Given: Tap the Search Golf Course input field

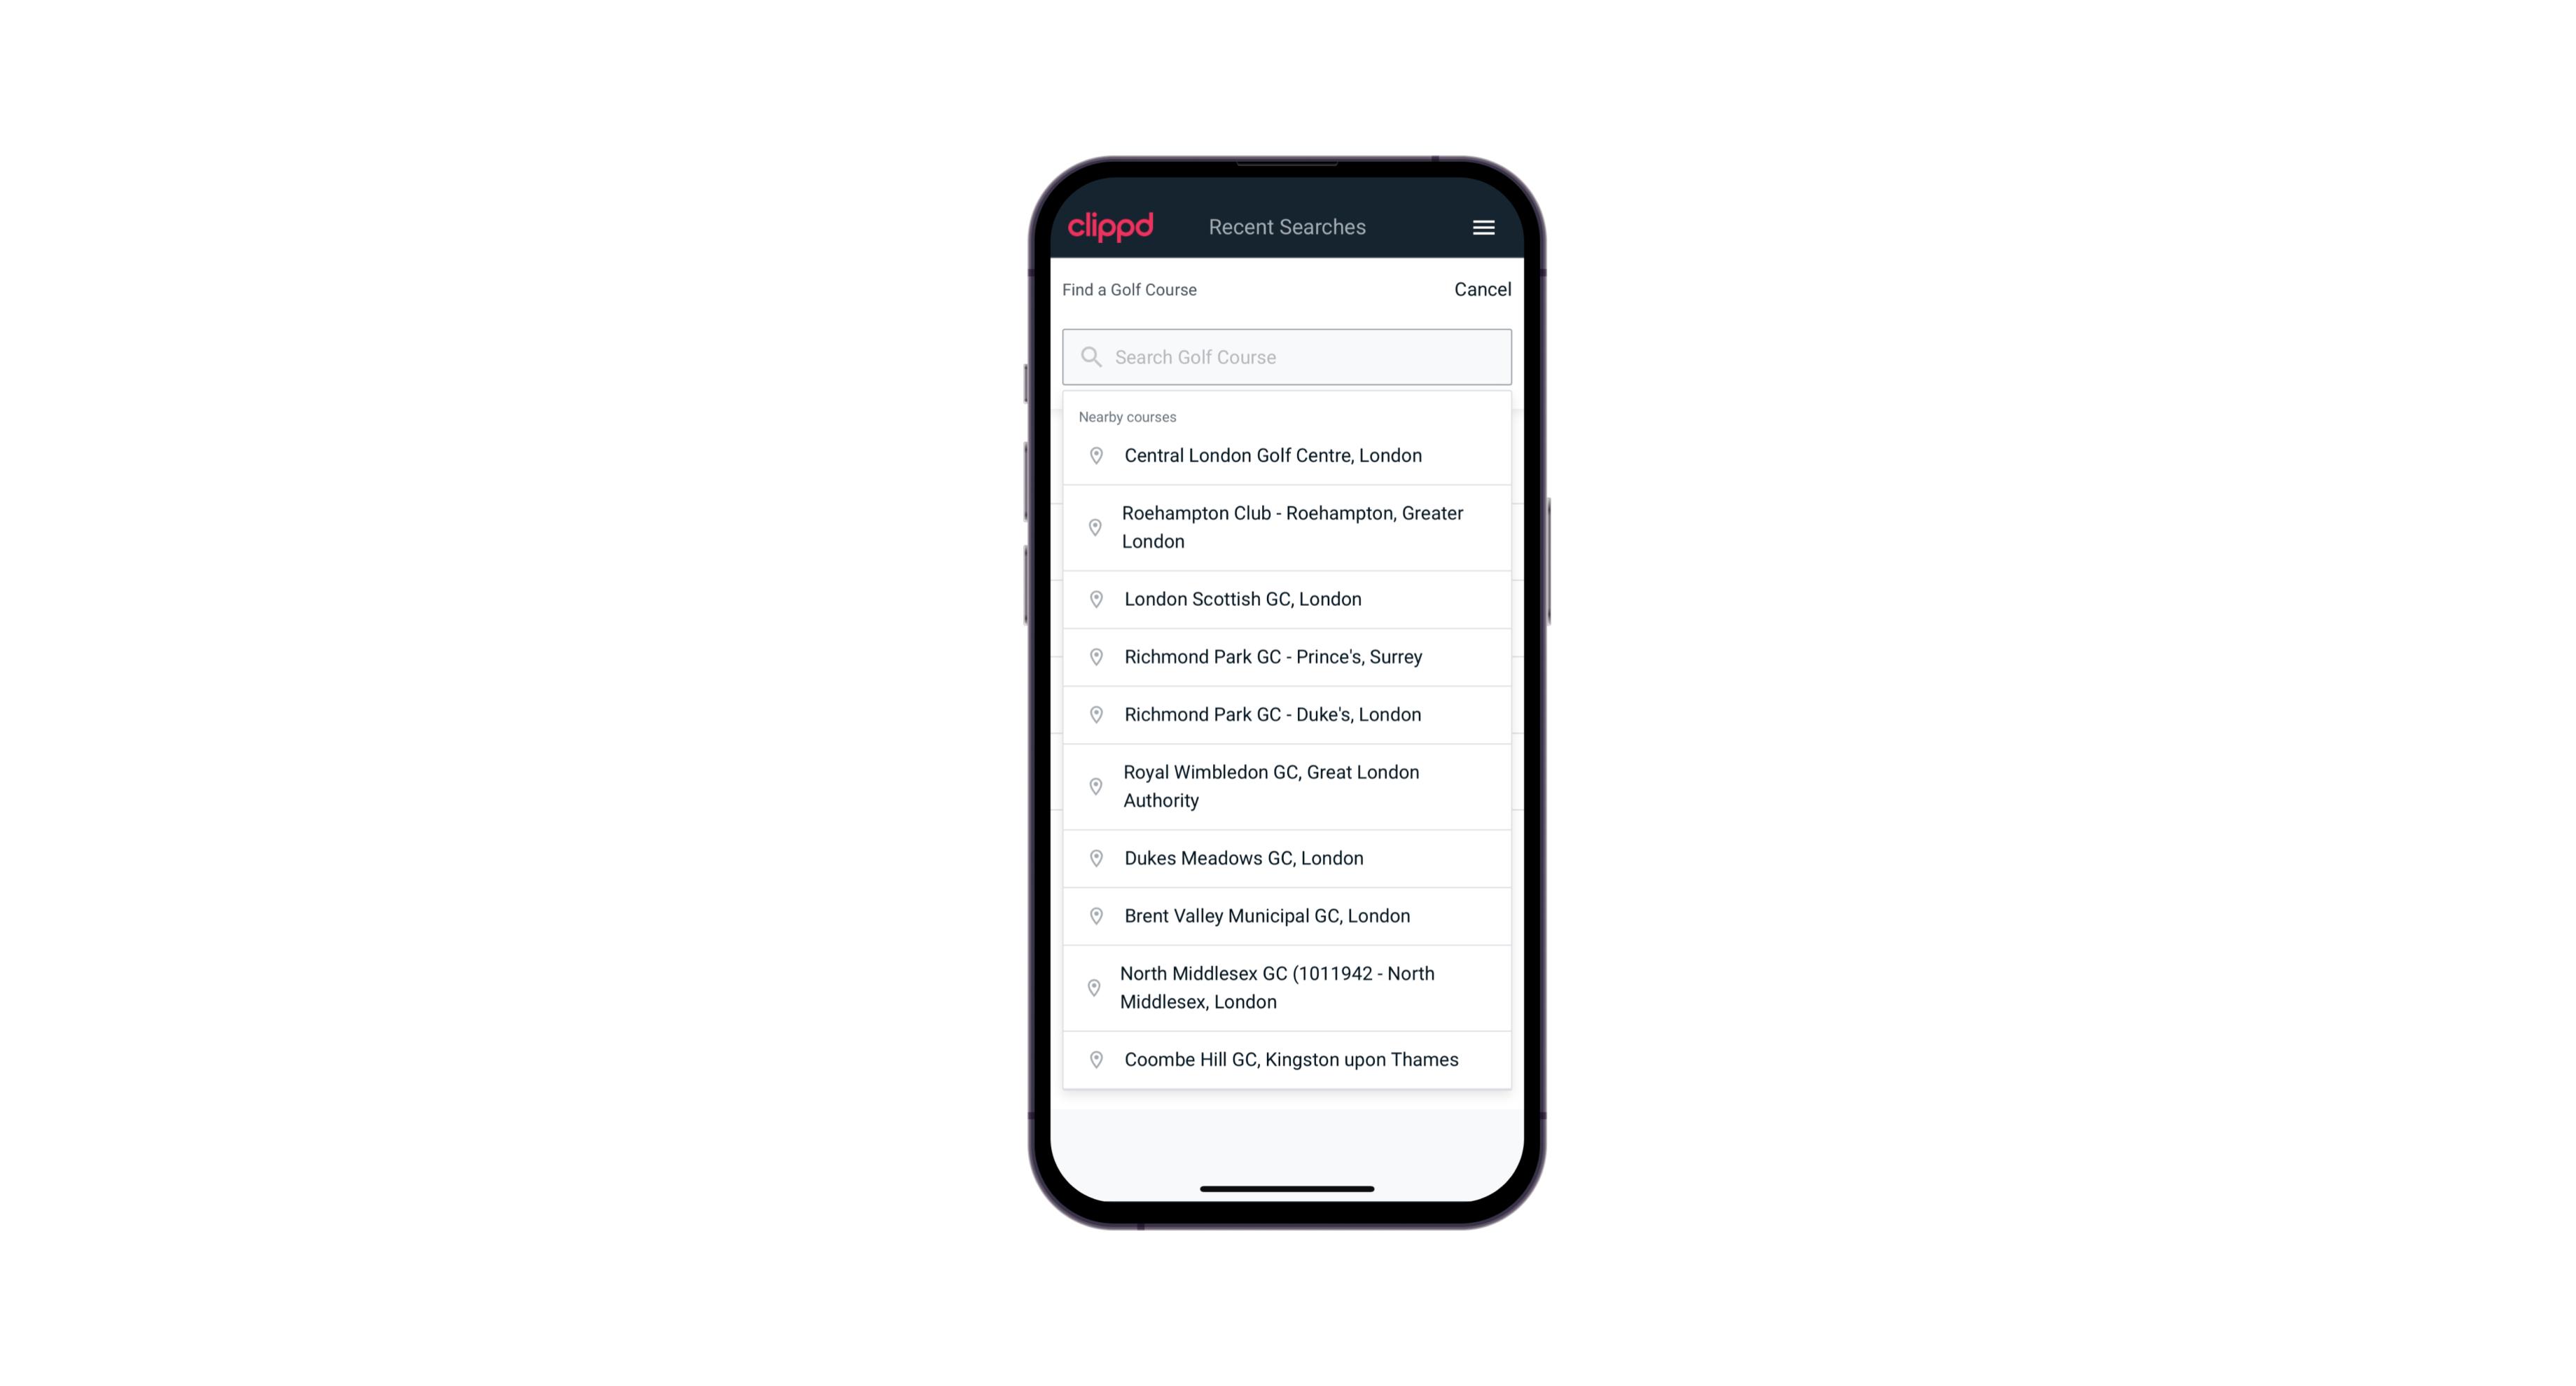Looking at the screenshot, I should tap(1287, 355).
